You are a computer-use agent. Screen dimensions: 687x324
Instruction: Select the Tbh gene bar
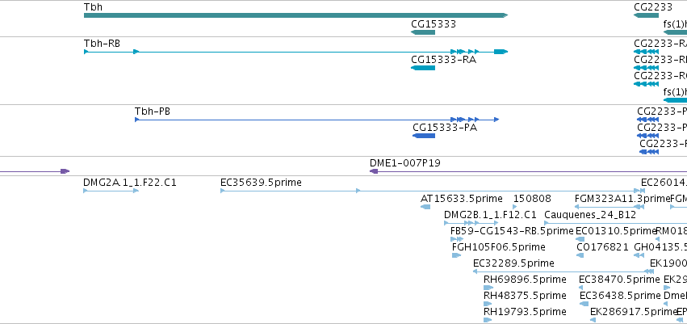tap(295, 15)
